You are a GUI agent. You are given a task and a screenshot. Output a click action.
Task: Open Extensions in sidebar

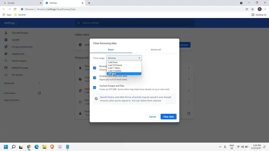22,93
